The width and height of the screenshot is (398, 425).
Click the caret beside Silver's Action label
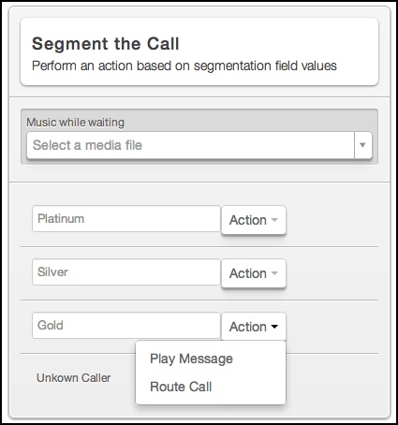274,273
